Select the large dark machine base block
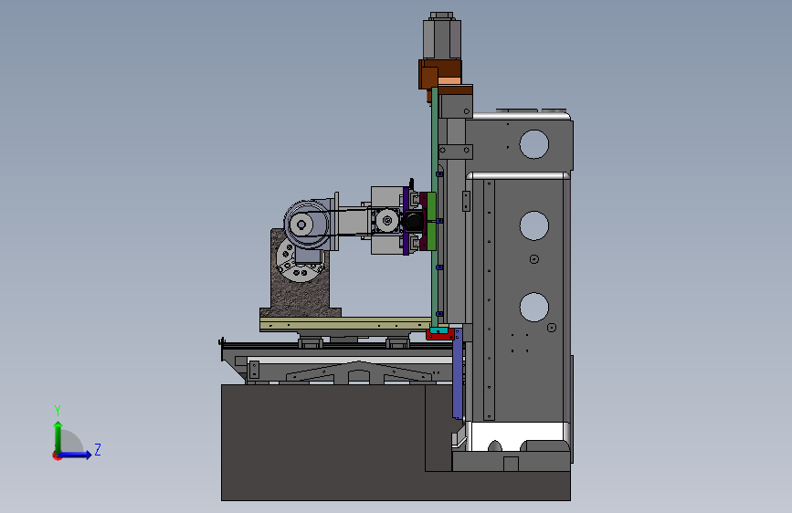 coord(323,442)
